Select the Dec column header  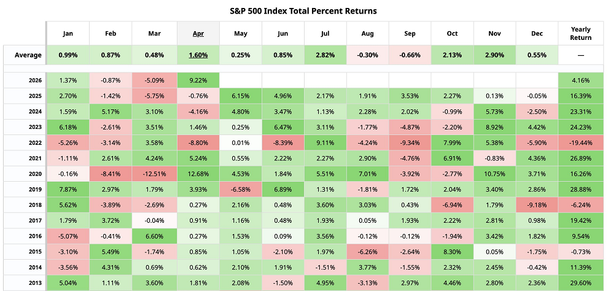pos(537,33)
